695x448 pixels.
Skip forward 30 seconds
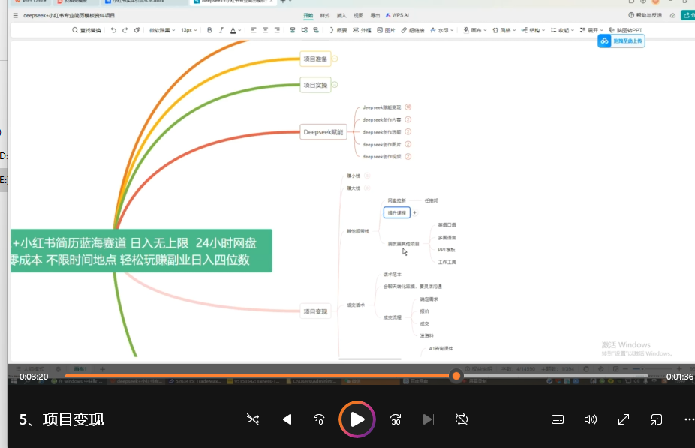396,419
